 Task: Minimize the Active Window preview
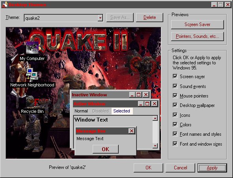point(141,104)
